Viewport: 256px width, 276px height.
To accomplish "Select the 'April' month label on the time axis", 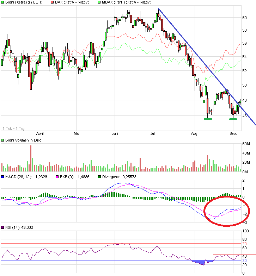I will pos(40,134).
